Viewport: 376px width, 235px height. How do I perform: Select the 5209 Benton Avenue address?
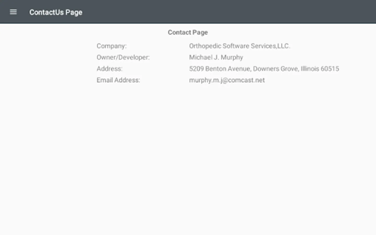tap(264, 69)
